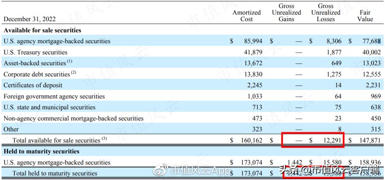Open footnote 3 beside Total available for sale

[104, 139]
